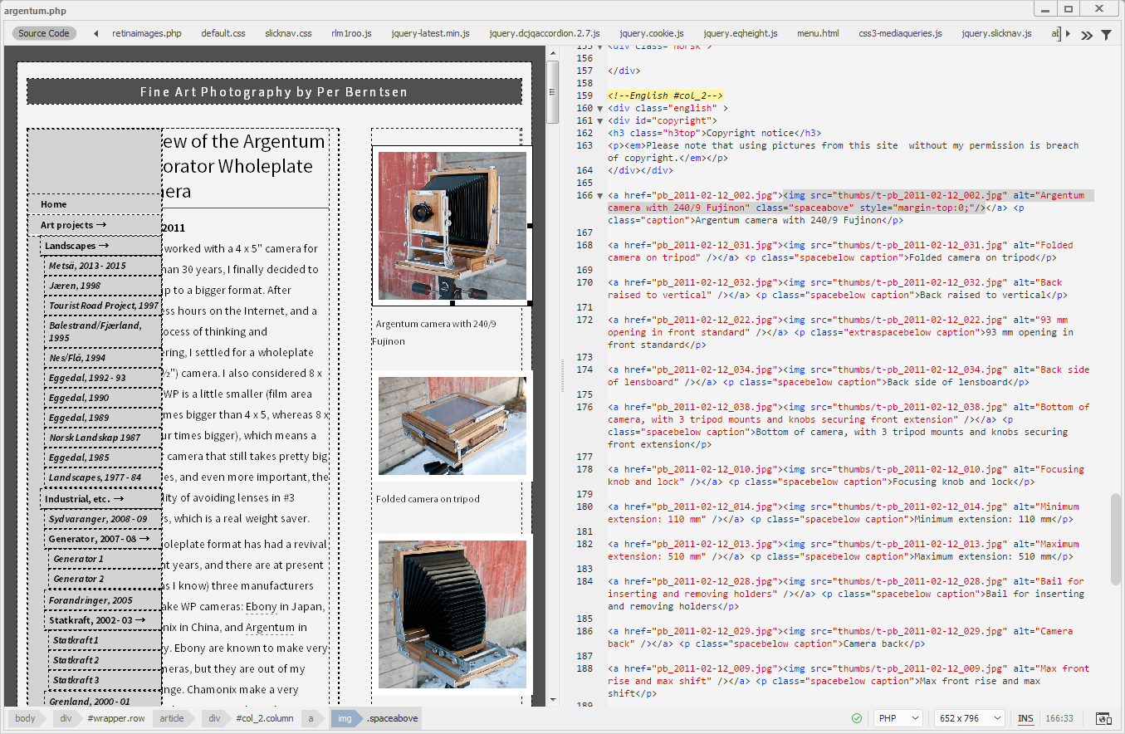Click live view vertical scrollbar thumb
1125x734 pixels.
point(554,91)
